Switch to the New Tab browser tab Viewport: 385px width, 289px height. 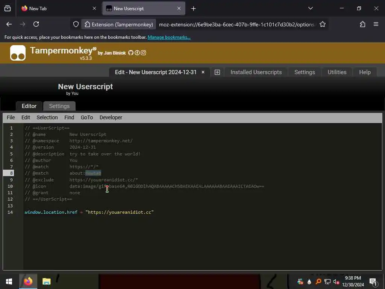click(58, 9)
